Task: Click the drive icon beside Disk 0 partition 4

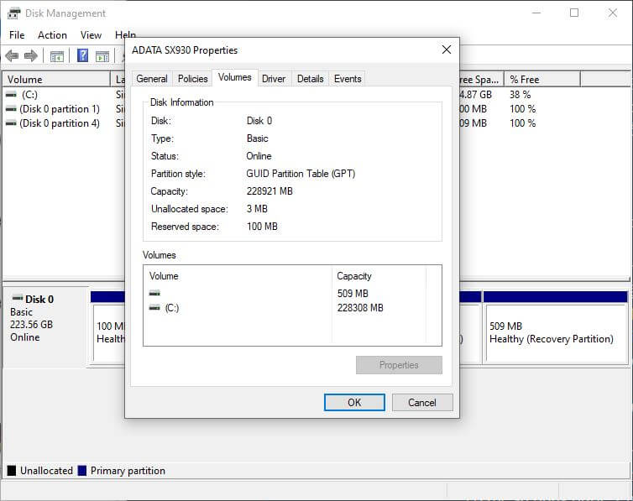Action: click(11, 123)
